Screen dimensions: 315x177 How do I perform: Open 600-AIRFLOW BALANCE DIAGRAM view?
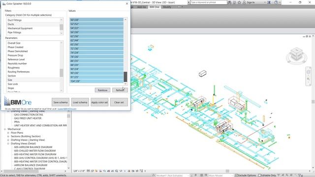point(33,147)
